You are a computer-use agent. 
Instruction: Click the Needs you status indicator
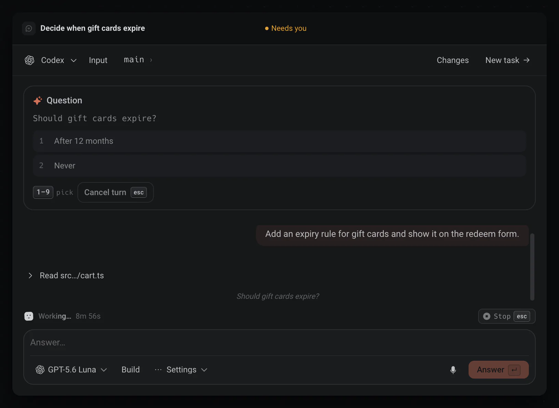[286, 28]
